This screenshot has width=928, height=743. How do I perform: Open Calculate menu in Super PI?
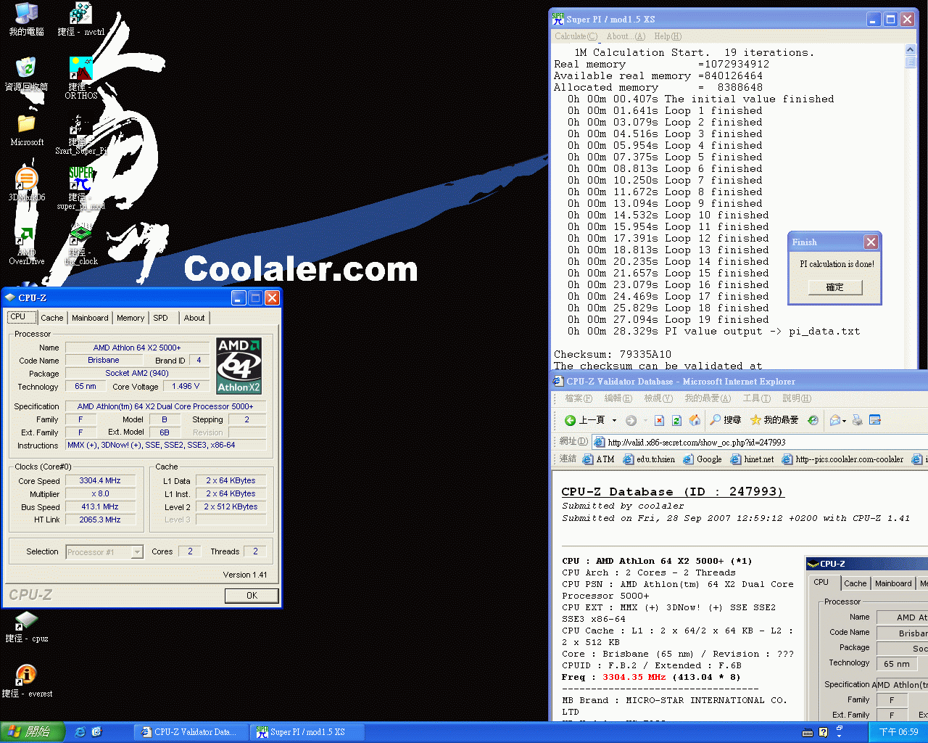(x=576, y=36)
